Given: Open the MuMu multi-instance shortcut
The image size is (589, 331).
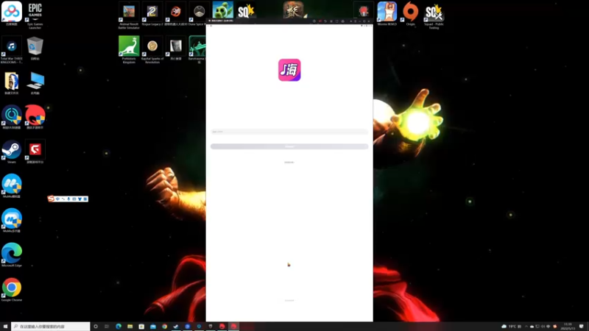Looking at the screenshot, I should pos(12,219).
